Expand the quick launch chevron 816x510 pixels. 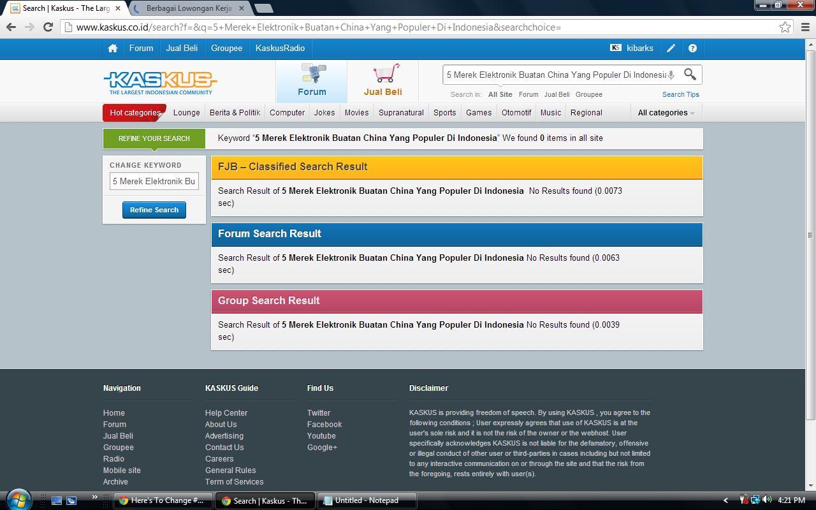tap(95, 497)
